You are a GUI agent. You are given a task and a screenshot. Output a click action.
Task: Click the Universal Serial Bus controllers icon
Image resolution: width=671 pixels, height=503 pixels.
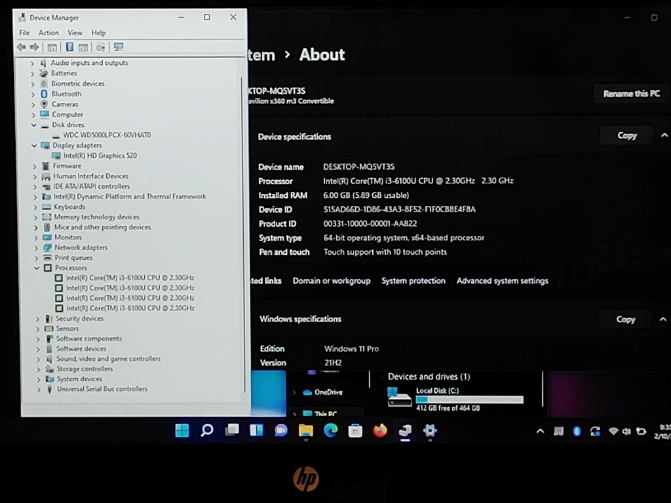point(50,389)
